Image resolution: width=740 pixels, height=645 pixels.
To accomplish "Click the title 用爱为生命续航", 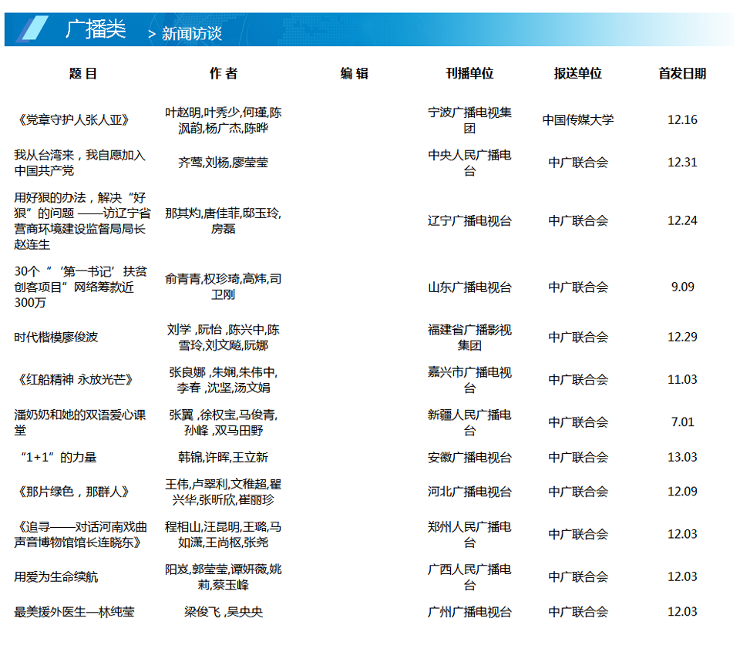I will (56, 577).
